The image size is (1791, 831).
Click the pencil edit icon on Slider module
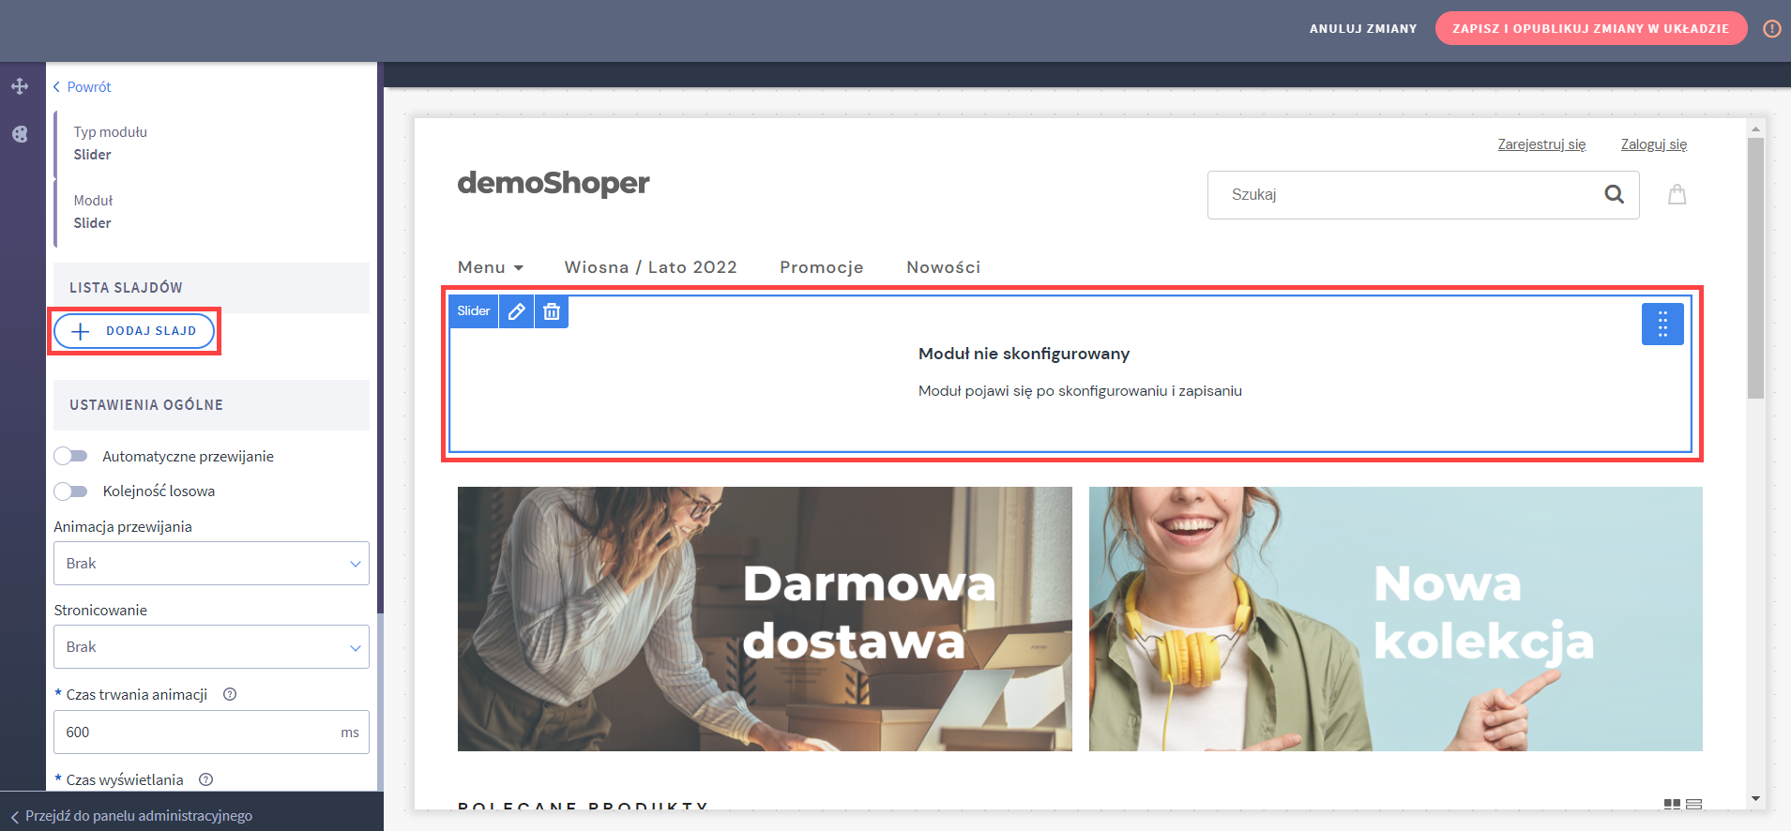516,311
